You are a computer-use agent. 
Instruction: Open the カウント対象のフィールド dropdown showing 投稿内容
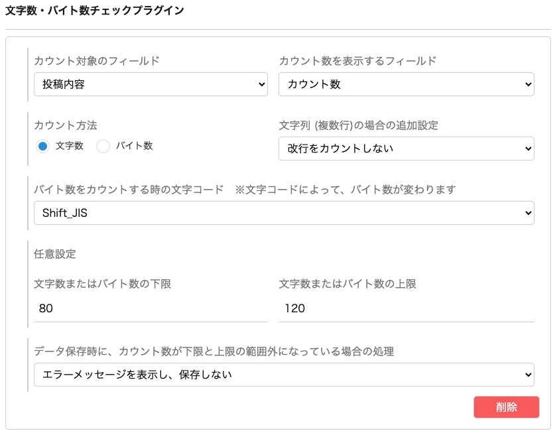tap(151, 84)
